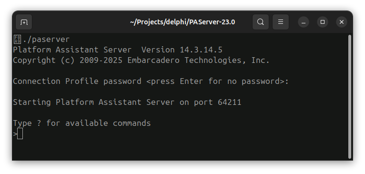Click the > prompt character
Screen dimensions: 365x174
point(15,134)
